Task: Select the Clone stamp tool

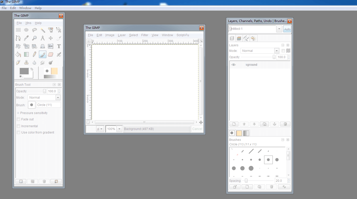Action: coord(26,62)
